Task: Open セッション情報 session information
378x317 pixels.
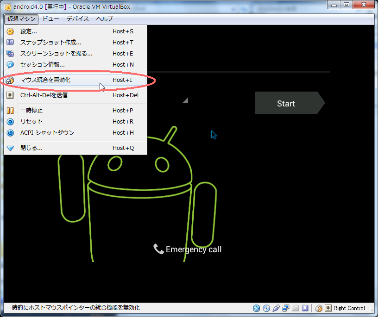Action: [75, 64]
